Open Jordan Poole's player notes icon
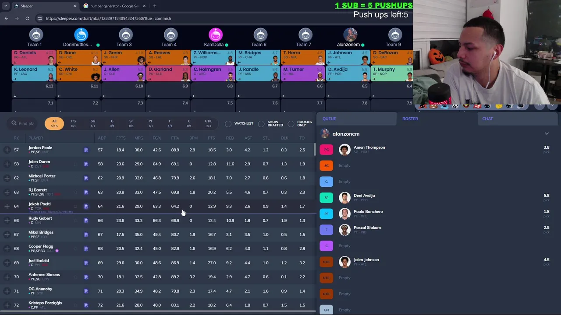The image size is (561, 315). point(86,150)
